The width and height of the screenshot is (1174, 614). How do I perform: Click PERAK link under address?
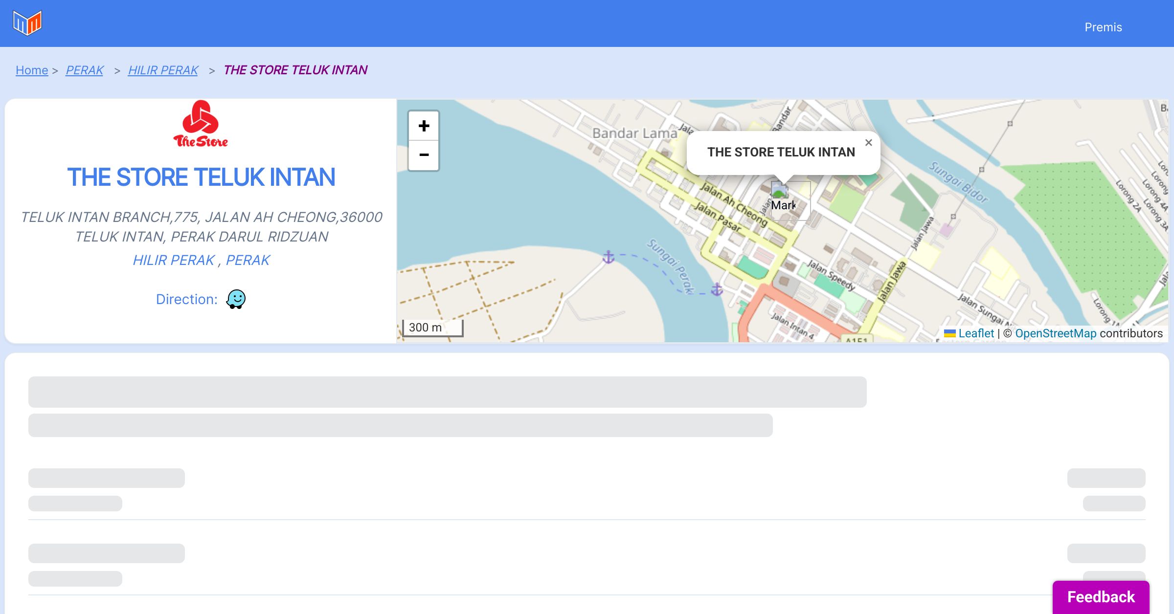click(x=248, y=260)
